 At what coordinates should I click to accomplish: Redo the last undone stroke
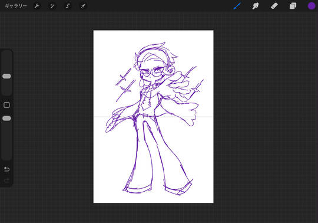tap(6, 181)
